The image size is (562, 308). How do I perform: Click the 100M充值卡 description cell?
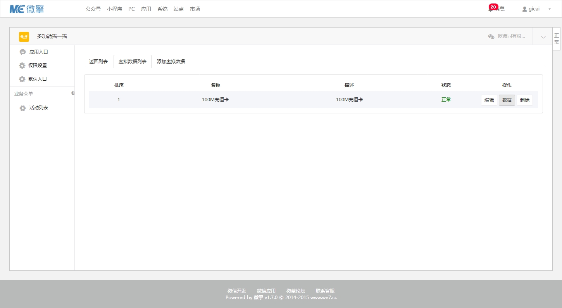(x=349, y=100)
